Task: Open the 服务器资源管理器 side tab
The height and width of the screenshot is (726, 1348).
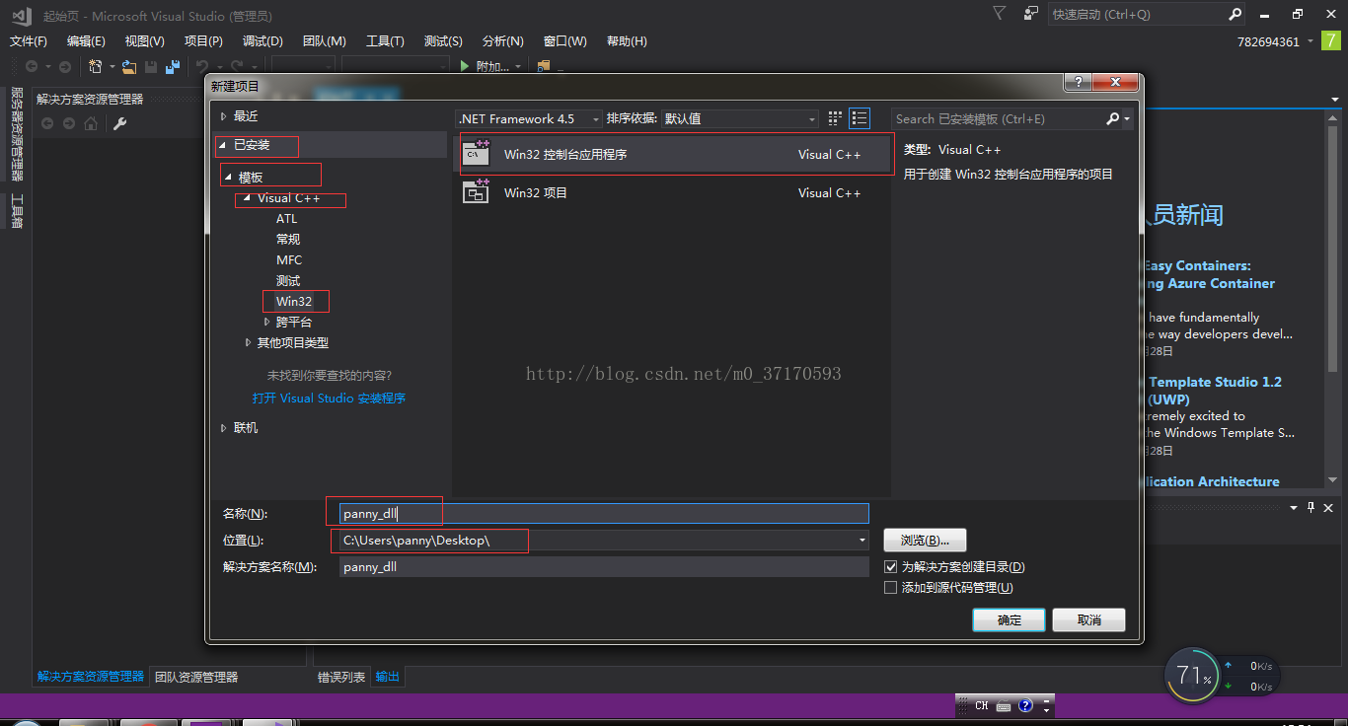Action: [16, 134]
